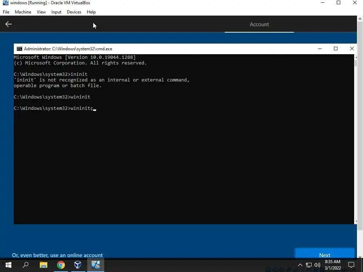Click the VirtualBox window title icon
Viewport: 363px width, 272px height.
click(x=6, y=3)
